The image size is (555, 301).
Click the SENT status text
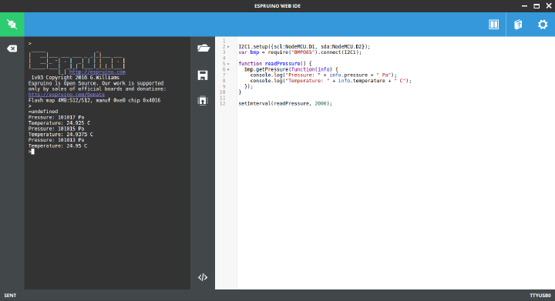pyautogui.click(x=10, y=296)
